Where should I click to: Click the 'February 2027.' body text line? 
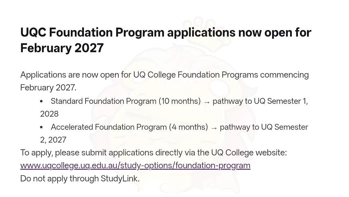click(x=48, y=88)
